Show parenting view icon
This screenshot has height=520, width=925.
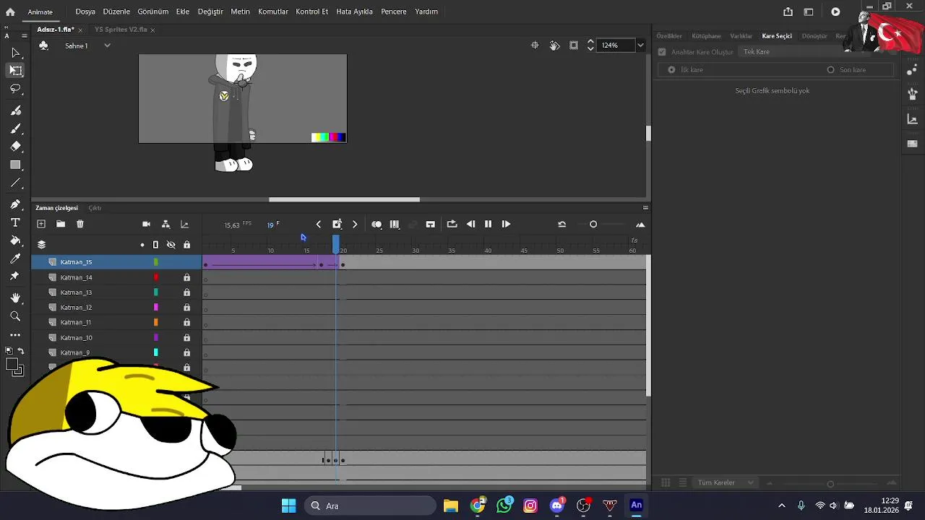click(165, 225)
